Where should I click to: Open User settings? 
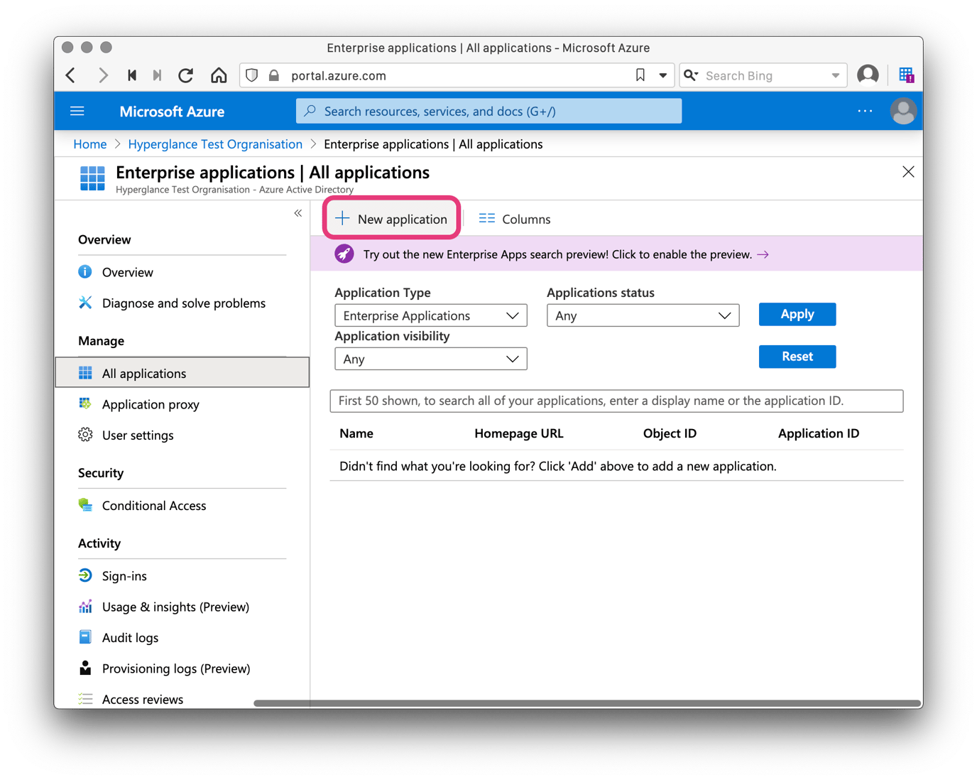138,435
